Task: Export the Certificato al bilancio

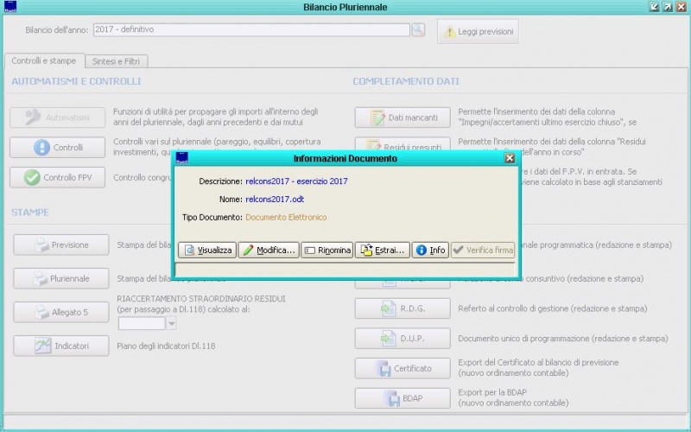Action: (x=403, y=368)
